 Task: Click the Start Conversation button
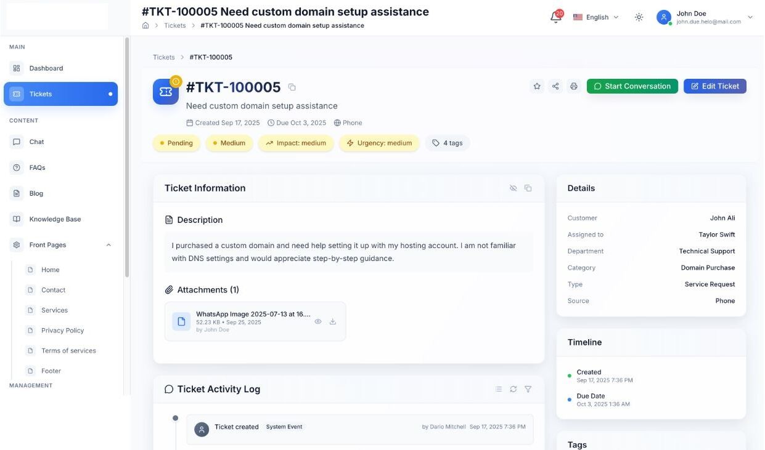coord(632,86)
